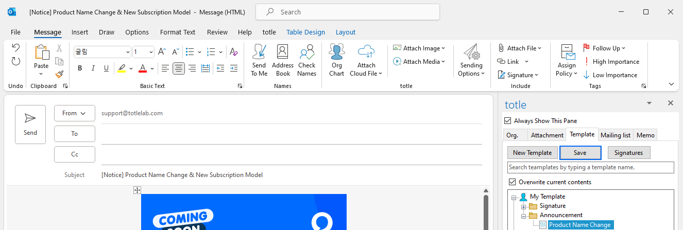
Task: Click the Cut scissors icon
Action: click(59, 48)
